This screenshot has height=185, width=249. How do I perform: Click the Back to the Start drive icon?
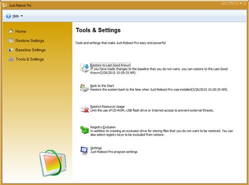coord(84,88)
